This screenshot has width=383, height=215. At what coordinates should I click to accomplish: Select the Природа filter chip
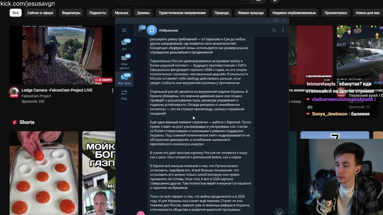pyautogui.click(x=222, y=13)
